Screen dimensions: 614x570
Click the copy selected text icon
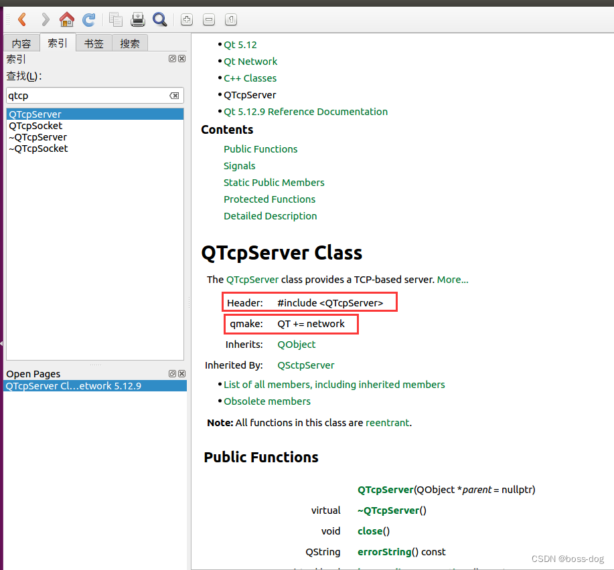pyautogui.click(x=116, y=19)
